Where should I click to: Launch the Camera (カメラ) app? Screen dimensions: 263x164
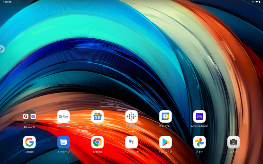[x=233, y=142]
